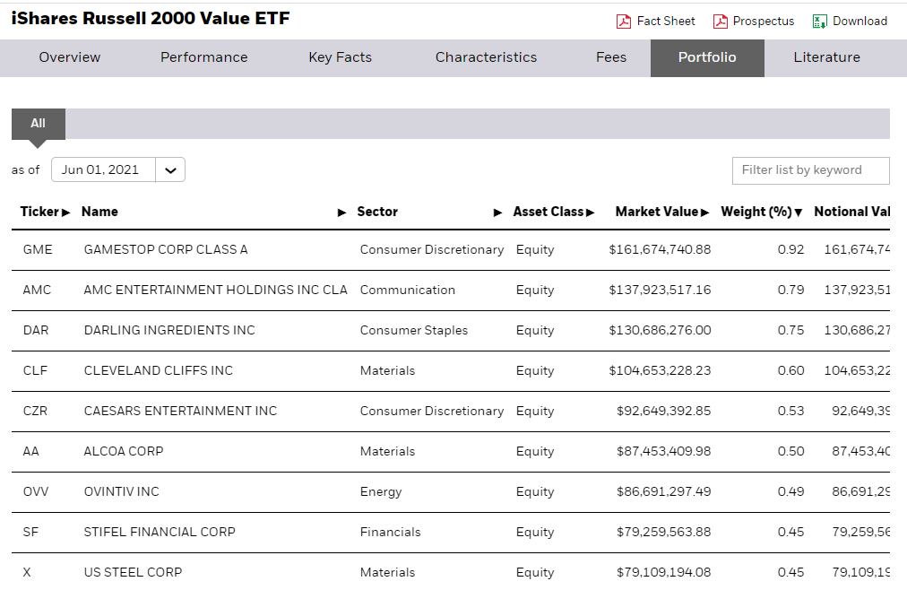This screenshot has width=907, height=590.
Task: Select the DAR ticker cell
Action: (x=36, y=331)
